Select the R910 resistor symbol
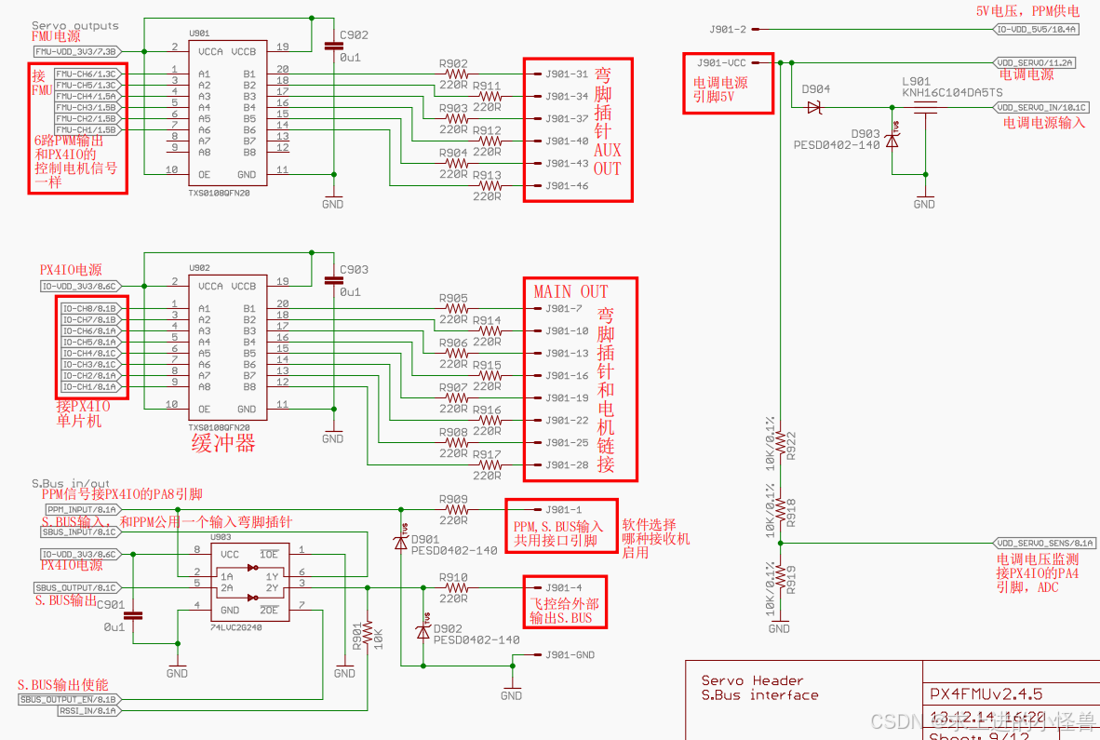 tap(457, 587)
